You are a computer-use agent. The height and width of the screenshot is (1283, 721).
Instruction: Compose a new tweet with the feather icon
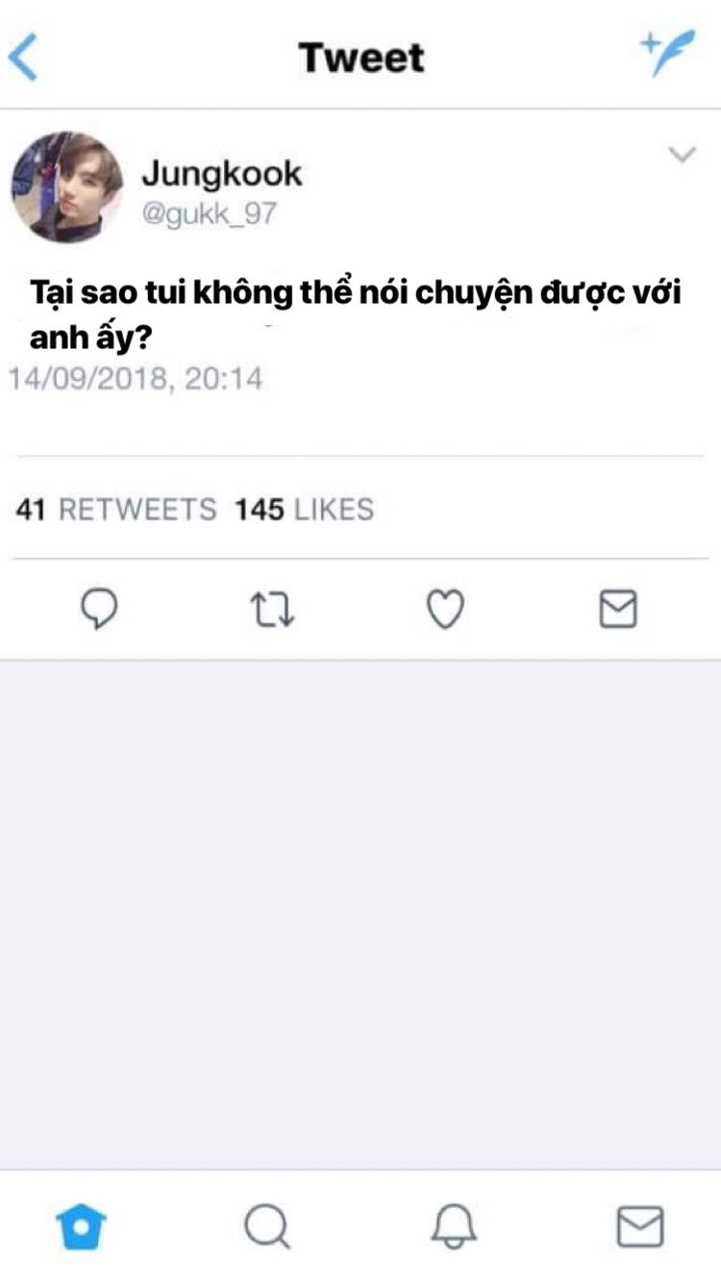point(667,55)
